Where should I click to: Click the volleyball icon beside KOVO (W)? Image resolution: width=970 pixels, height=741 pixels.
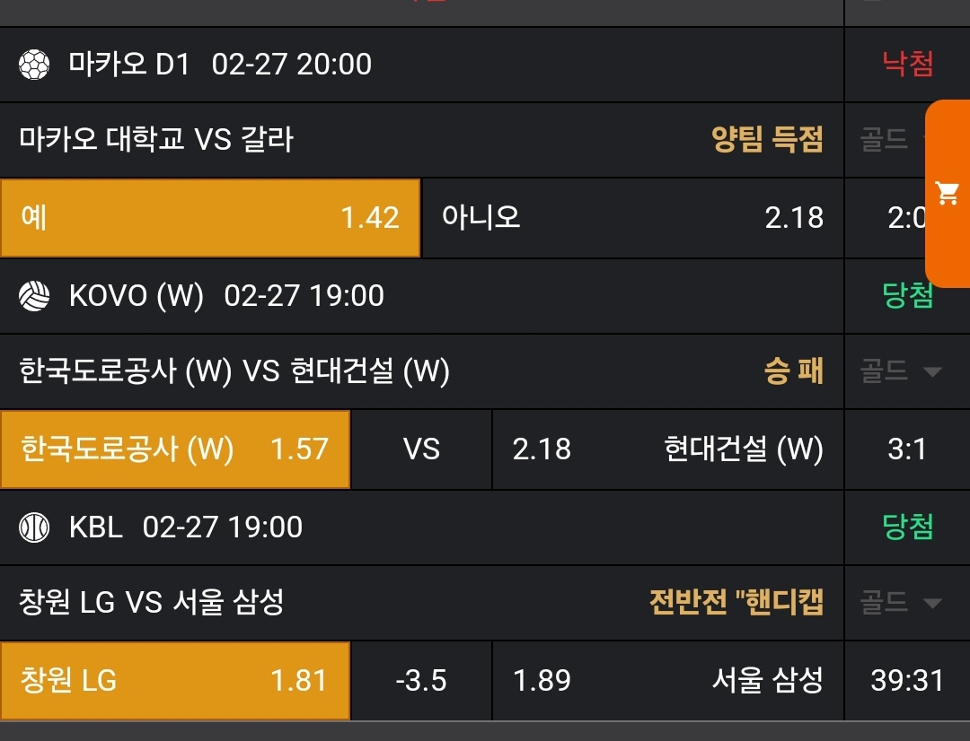(34, 296)
